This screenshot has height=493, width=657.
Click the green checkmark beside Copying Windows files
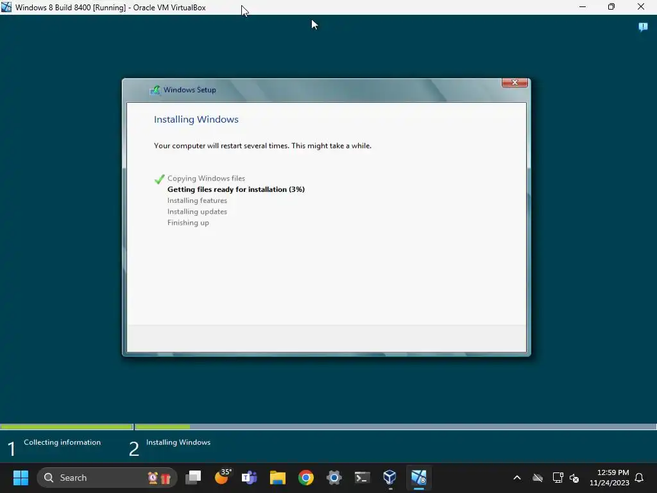pyautogui.click(x=160, y=179)
